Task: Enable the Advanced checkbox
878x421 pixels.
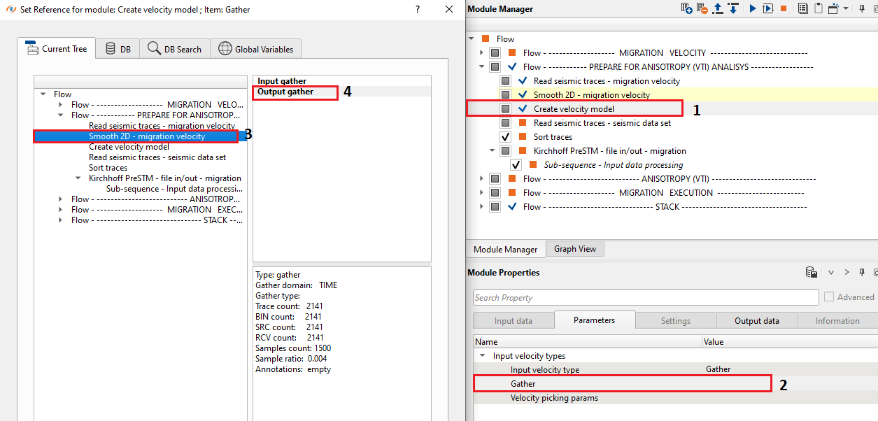Action: tap(829, 297)
